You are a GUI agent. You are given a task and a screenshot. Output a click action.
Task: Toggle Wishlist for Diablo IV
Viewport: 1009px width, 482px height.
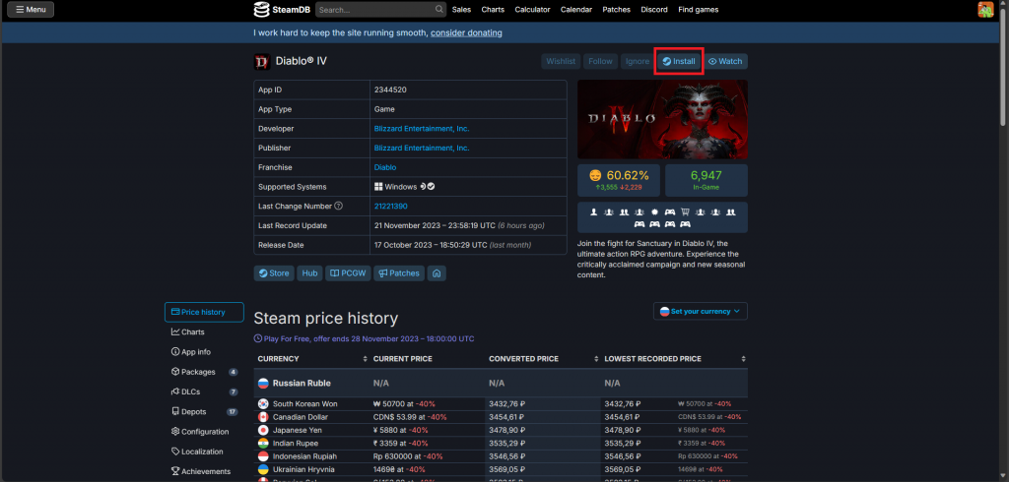coord(561,62)
